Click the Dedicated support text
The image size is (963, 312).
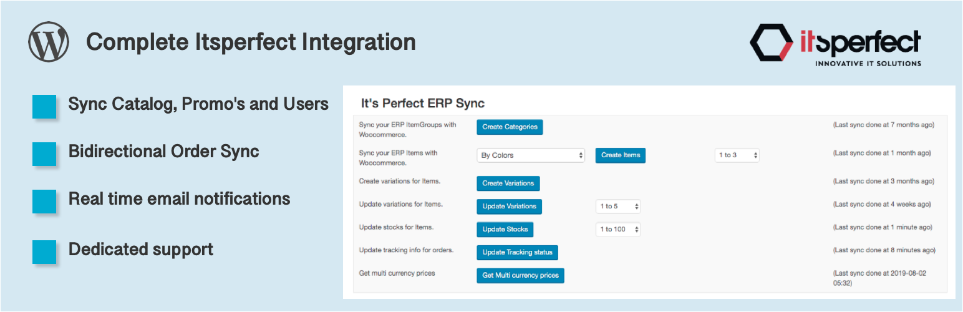(x=141, y=250)
